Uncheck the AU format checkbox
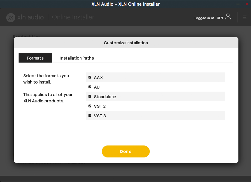This screenshot has width=251, height=182. click(x=90, y=87)
